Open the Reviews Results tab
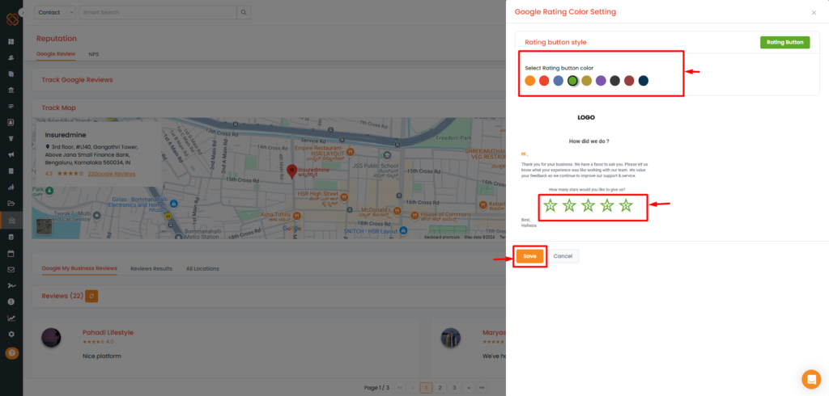 151,268
